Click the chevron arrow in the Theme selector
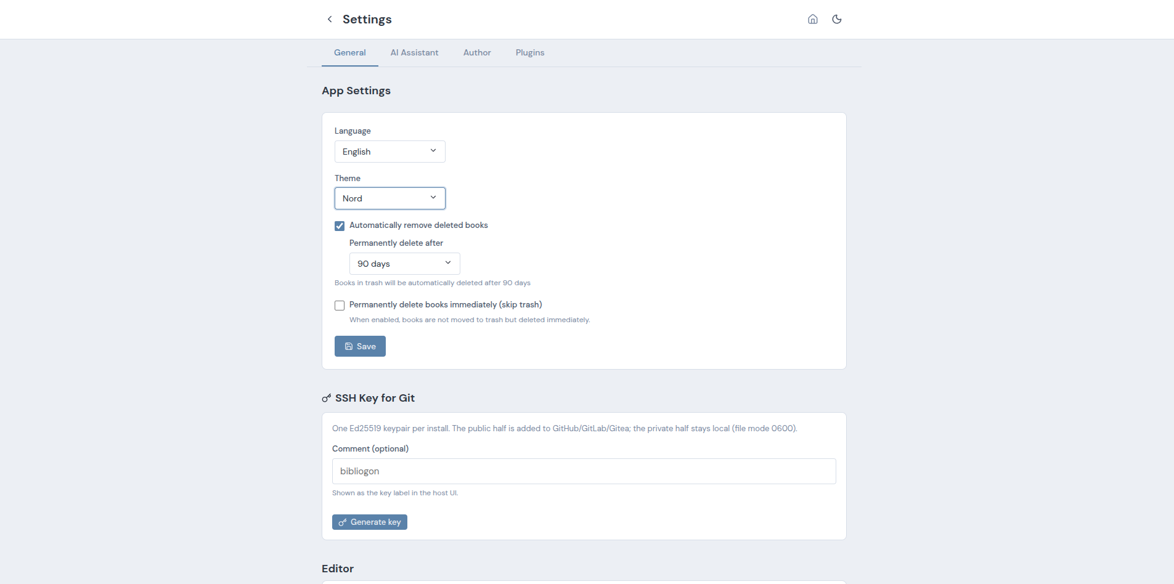Viewport: 1174px width, 584px height. (433, 198)
